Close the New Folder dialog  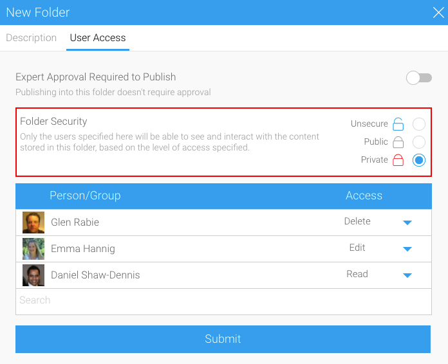(x=437, y=12)
